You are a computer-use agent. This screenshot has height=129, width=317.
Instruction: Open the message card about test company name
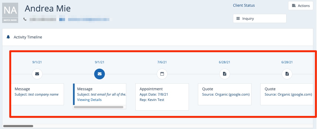pos(37,94)
